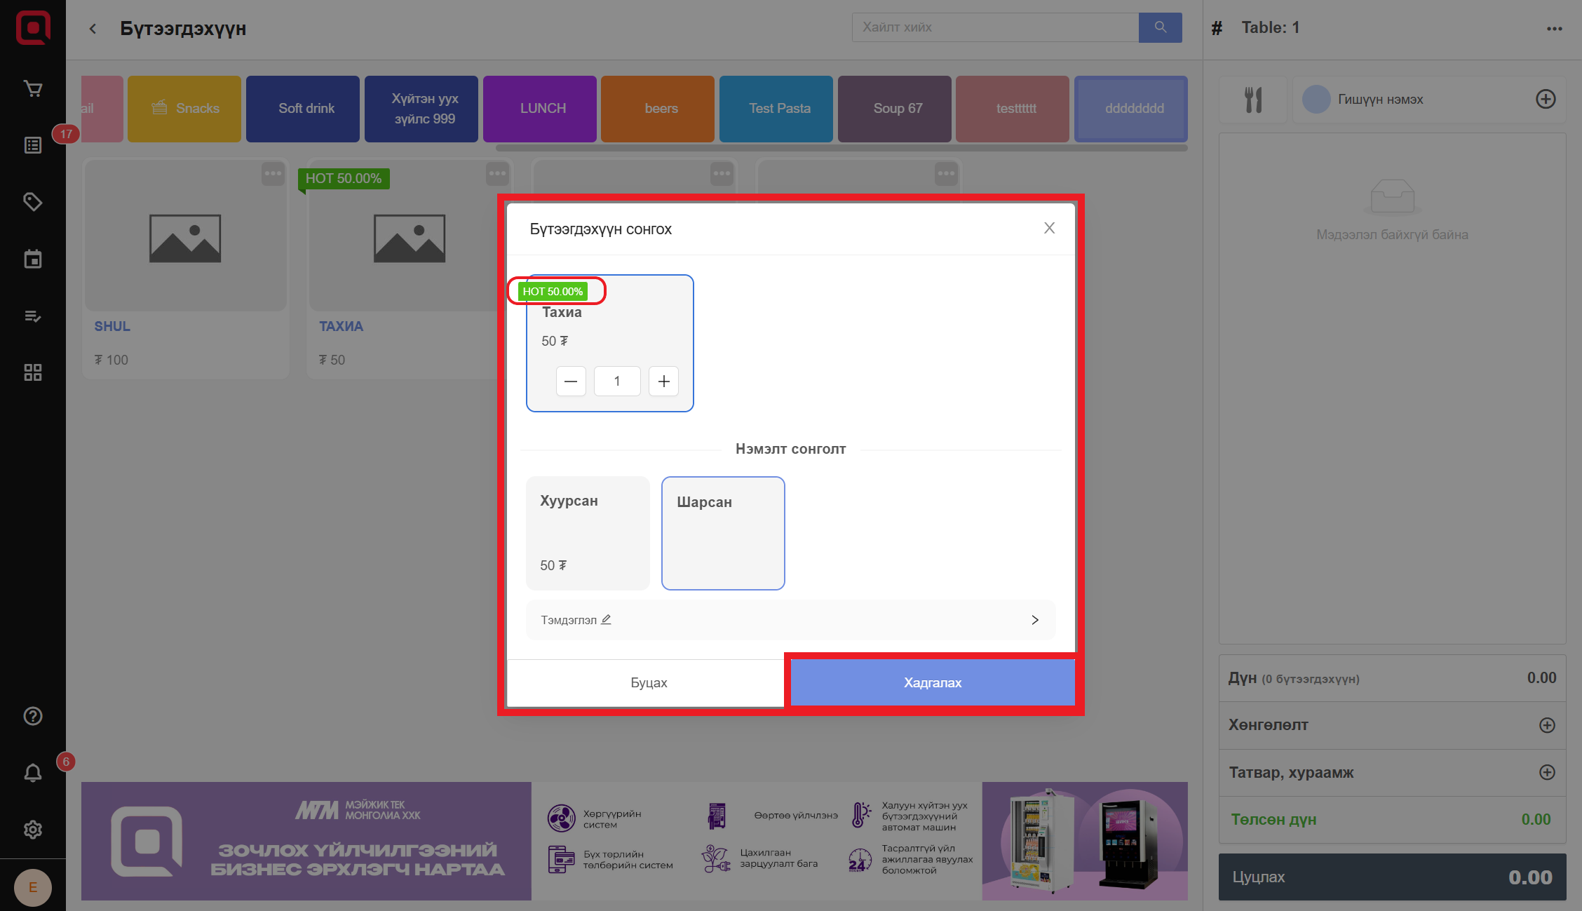Open the orders list icon with badge 17

pos(32,145)
